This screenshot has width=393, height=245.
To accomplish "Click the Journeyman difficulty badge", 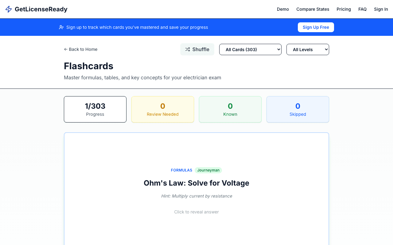I will click(208, 170).
